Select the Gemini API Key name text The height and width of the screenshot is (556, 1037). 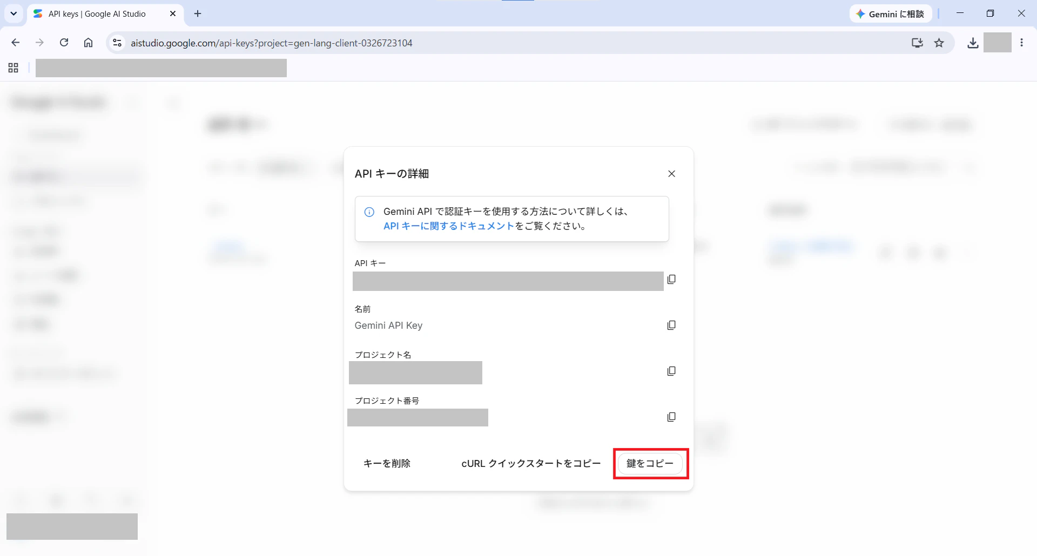[x=388, y=326]
